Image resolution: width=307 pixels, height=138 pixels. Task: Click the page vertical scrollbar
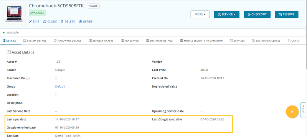(306, 35)
